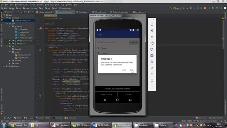Switch to the DBhandler.java editor tab
Image resolution: width=227 pixels, height=128 pixels.
click(x=100, y=12)
